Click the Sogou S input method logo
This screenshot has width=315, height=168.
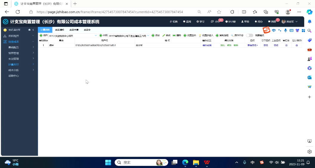click(x=267, y=30)
